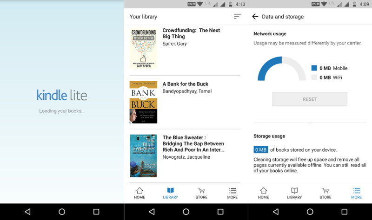The image size is (372, 220).
Task: Go to HOME tab in Data and storage screen
Action: [x=263, y=193]
